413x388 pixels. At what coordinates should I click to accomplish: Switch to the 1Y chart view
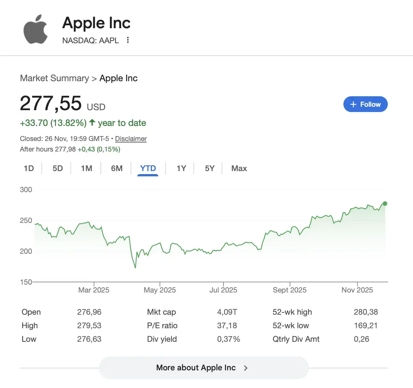coord(181,168)
